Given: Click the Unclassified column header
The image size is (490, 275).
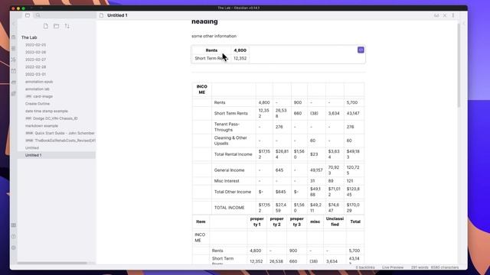Looking at the screenshot, I should pyautogui.click(x=335, y=222).
